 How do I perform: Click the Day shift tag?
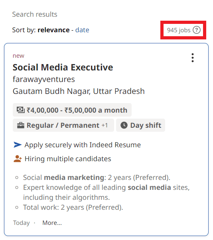click(x=140, y=125)
